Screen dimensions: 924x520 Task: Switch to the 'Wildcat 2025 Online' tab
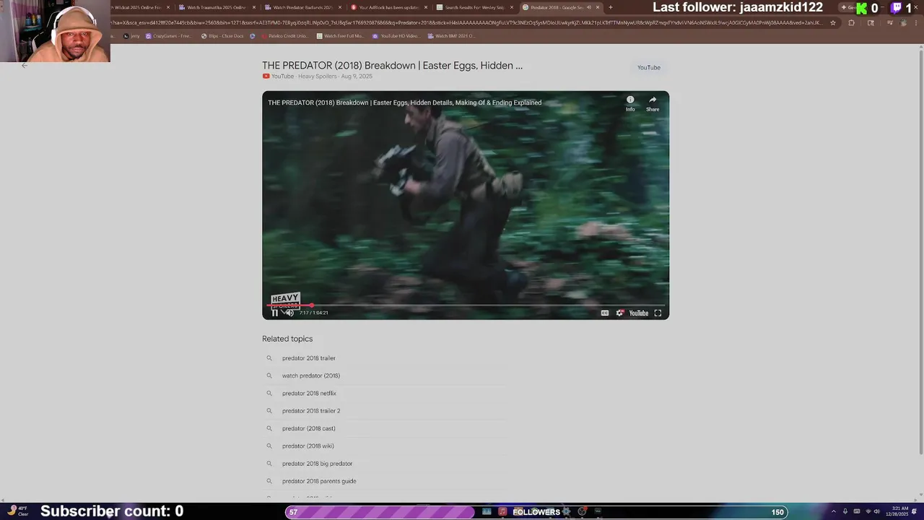137,7
